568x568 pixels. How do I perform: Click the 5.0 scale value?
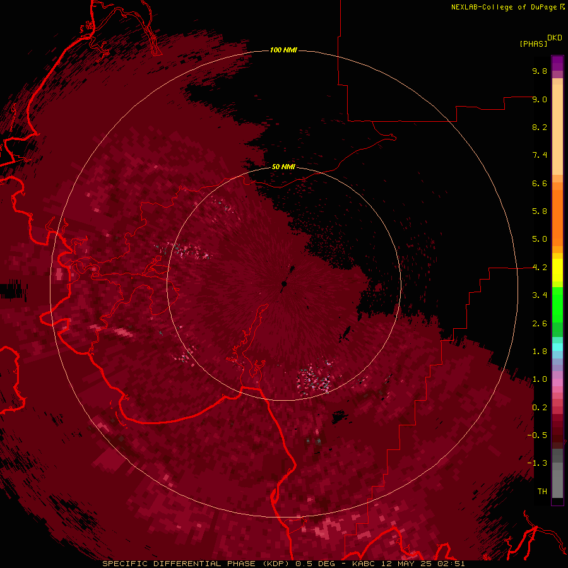(540, 239)
